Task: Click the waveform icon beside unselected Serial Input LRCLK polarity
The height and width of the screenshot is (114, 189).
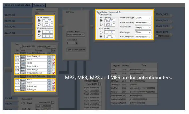Action: coord(48,25)
